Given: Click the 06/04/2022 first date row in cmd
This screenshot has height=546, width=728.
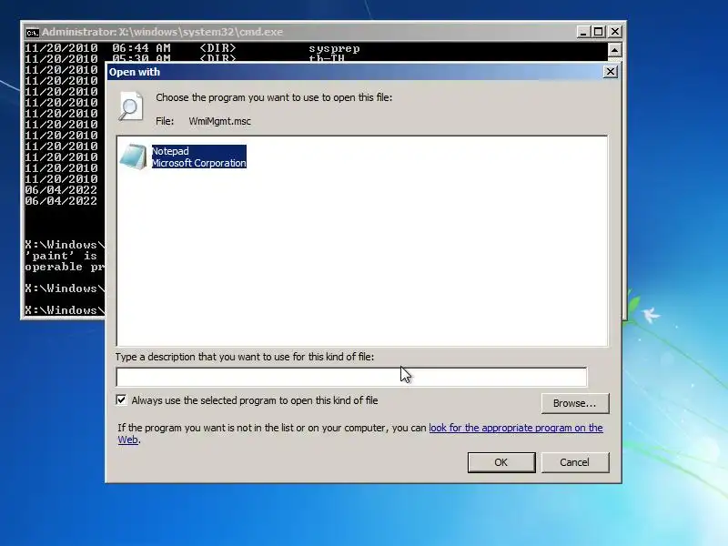Looking at the screenshot, I should coord(61,190).
